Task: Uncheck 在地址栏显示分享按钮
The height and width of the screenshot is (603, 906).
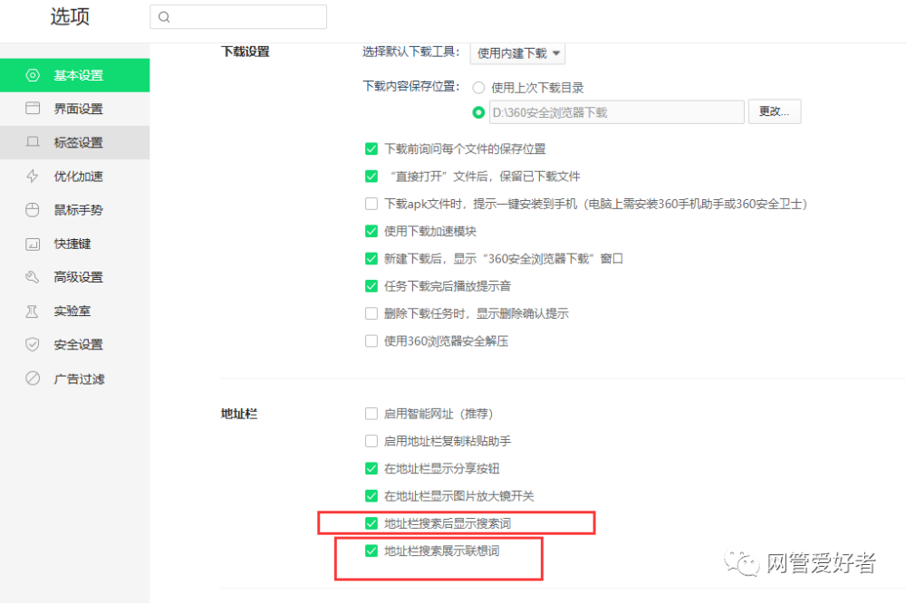Action: coord(371,468)
